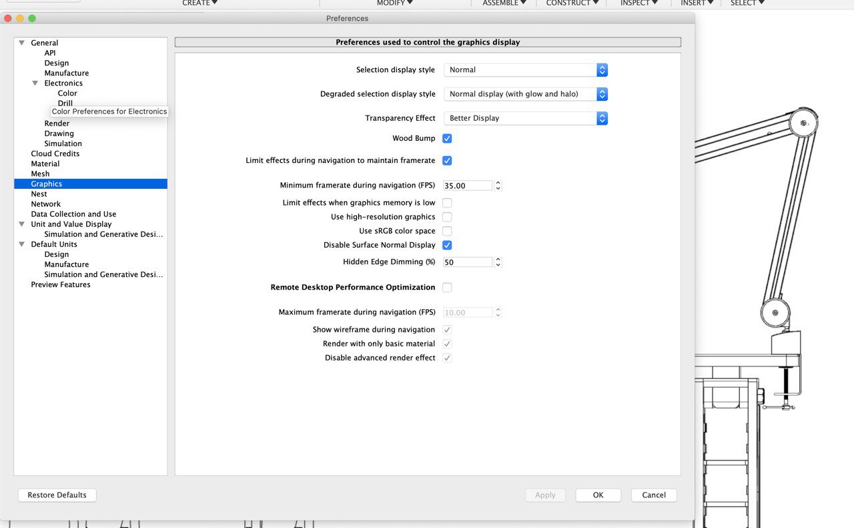The width and height of the screenshot is (854, 528).
Task: Open the ASSEMBLE toolbar menu
Action: (504, 3)
